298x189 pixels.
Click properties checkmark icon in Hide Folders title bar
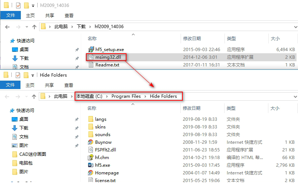[x=18, y=75]
